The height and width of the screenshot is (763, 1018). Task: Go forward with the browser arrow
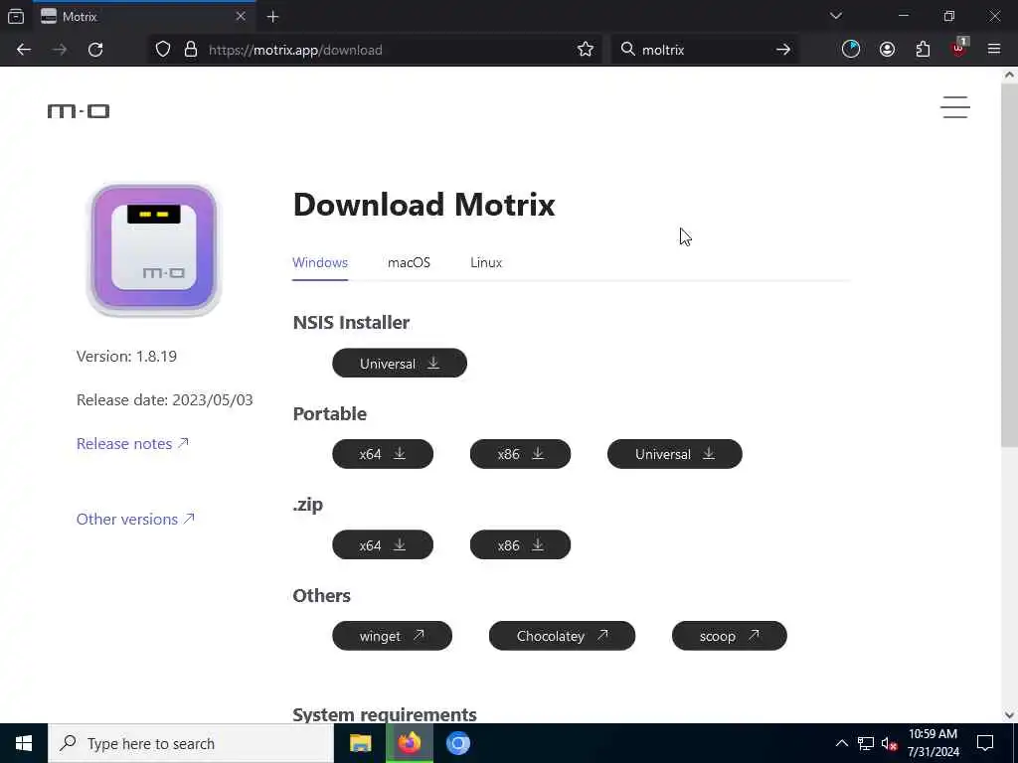tap(60, 50)
